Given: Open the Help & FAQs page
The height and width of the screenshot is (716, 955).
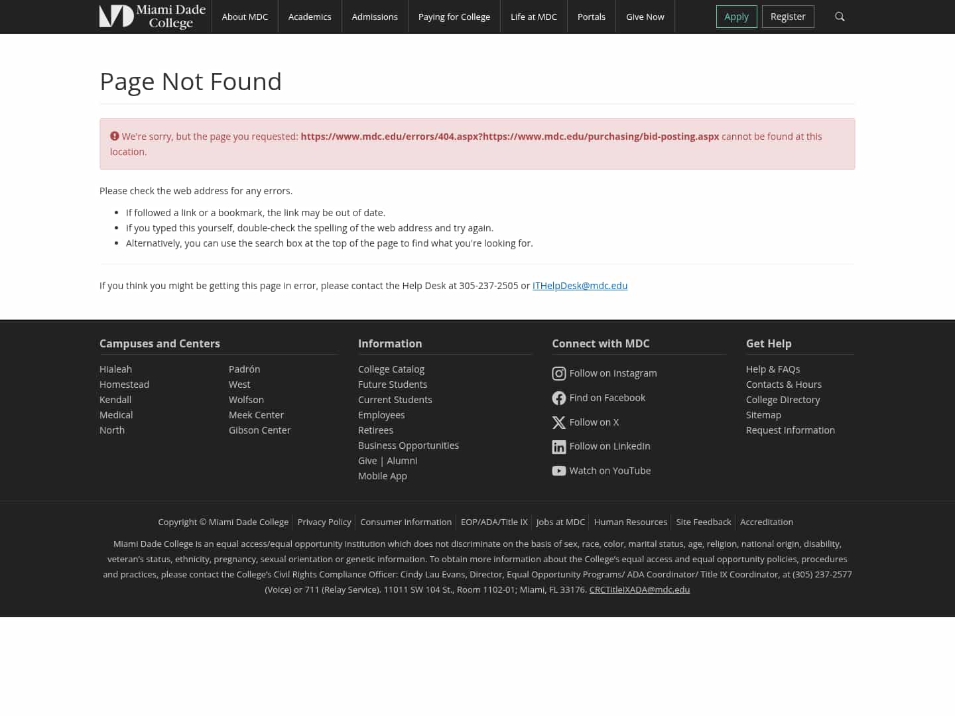Looking at the screenshot, I should (773, 369).
